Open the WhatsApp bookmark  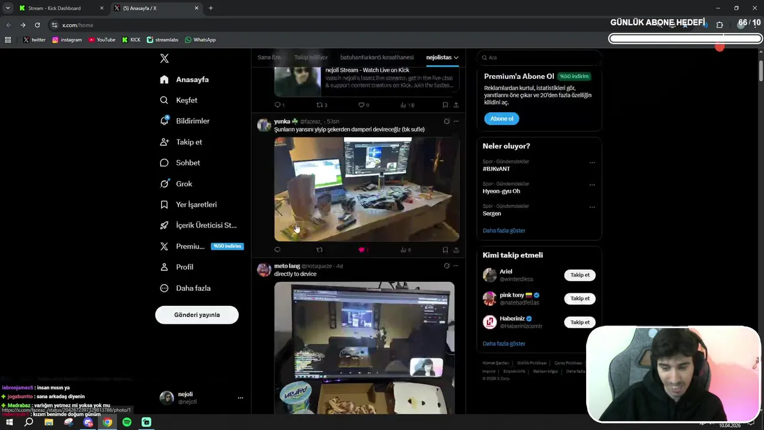tap(200, 40)
